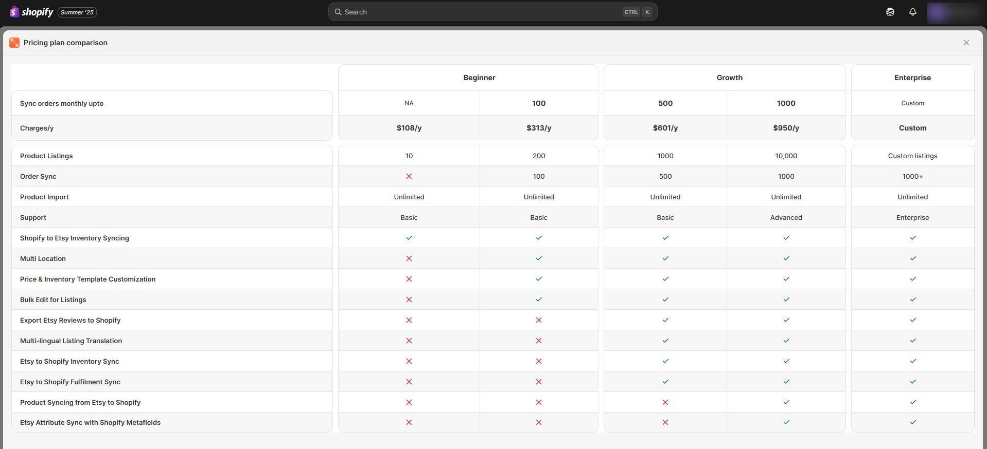Select the Sync orders monthly upto row label

(62, 103)
